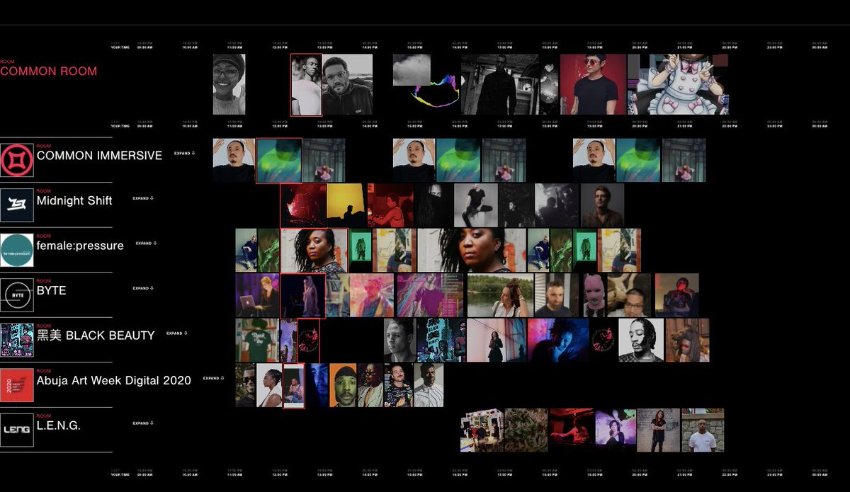This screenshot has width=850, height=492.
Task: Expand the BLACK BEAUTY room
Action: point(176,333)
